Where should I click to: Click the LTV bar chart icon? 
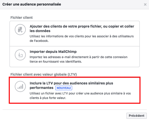point(20,86)
